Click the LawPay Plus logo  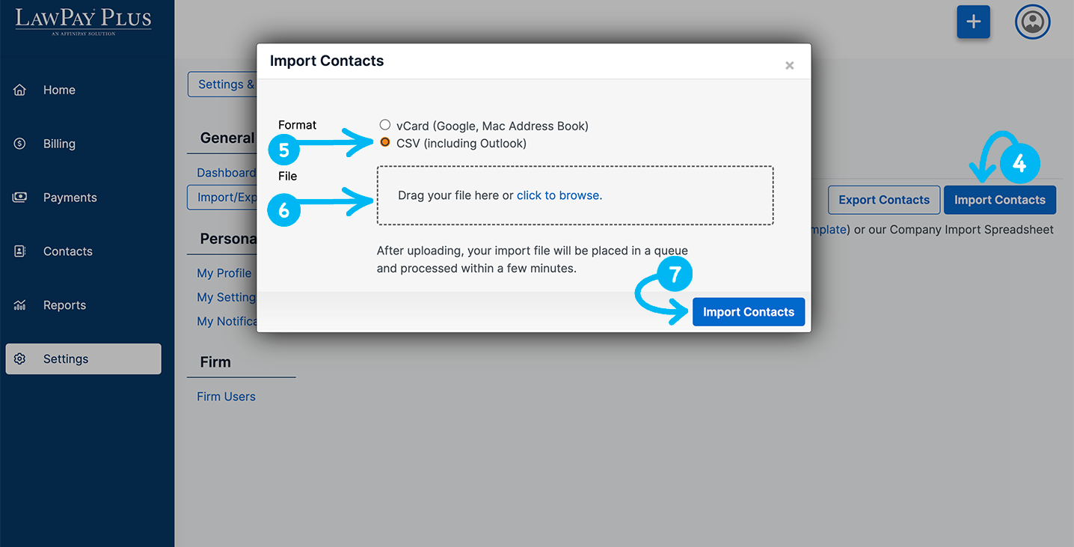(83, 20)
